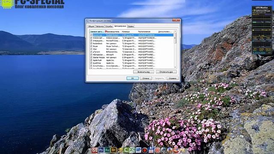Select the Microsoft Corp... manufacturer cell
Viewport: 274px width, 154px height.
pyautogui.click(x=113, y=41)
